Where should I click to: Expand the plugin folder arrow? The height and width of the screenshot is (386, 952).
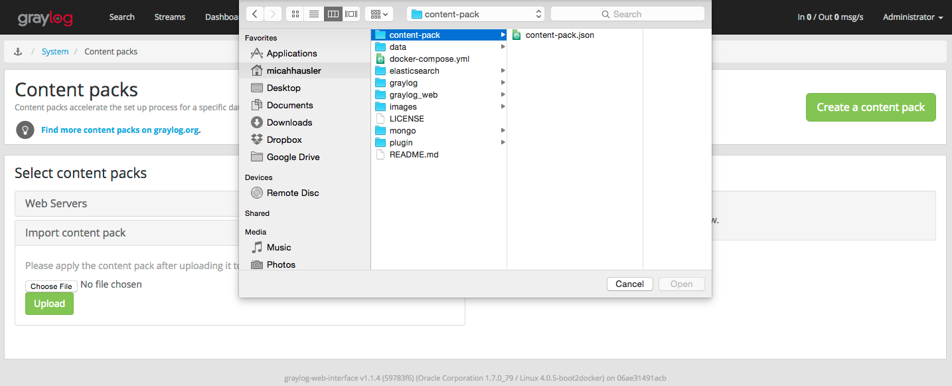click(503, 142)
